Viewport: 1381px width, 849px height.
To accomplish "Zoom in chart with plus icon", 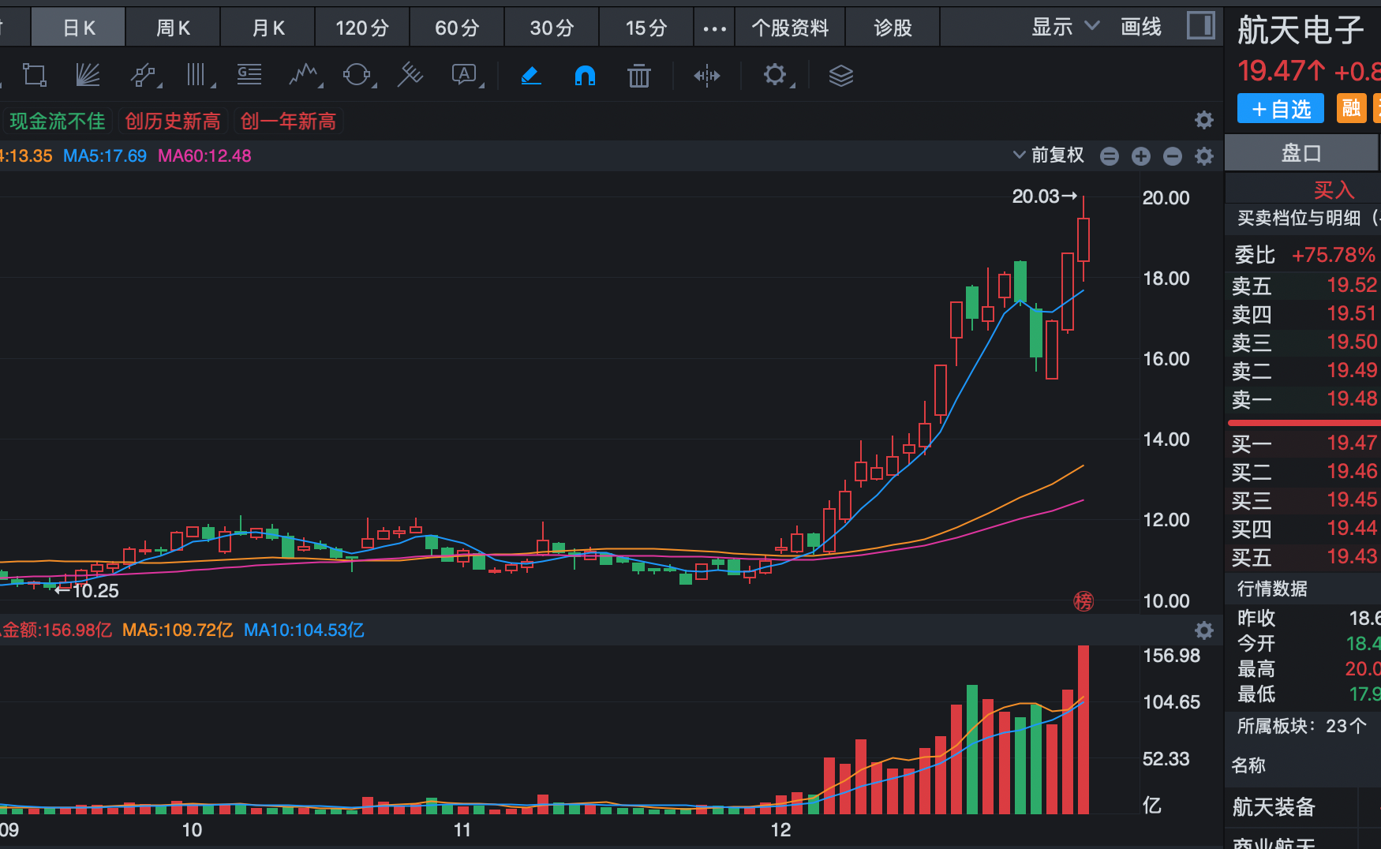I will click(1140, 156).
